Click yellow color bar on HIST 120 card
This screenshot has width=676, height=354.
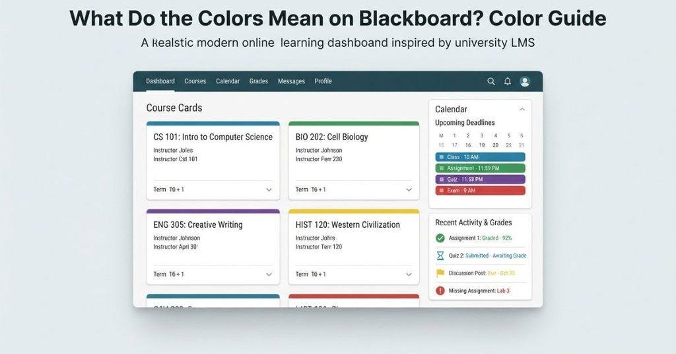pyautogui.click(x=354, y=212)
